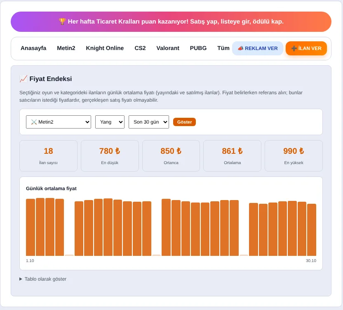This screenshot has width=343, height=310.
Task: Open the Valorant tab
Action: pyautogui.click(x=168, y=48)
